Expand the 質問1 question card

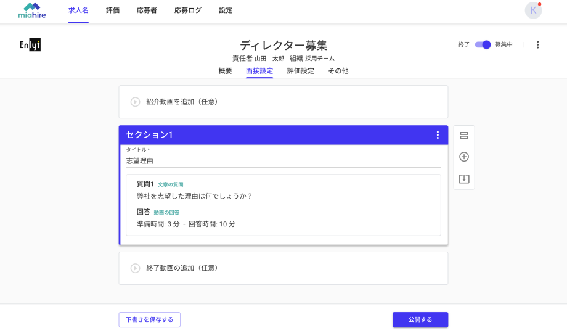pos(283,205)
